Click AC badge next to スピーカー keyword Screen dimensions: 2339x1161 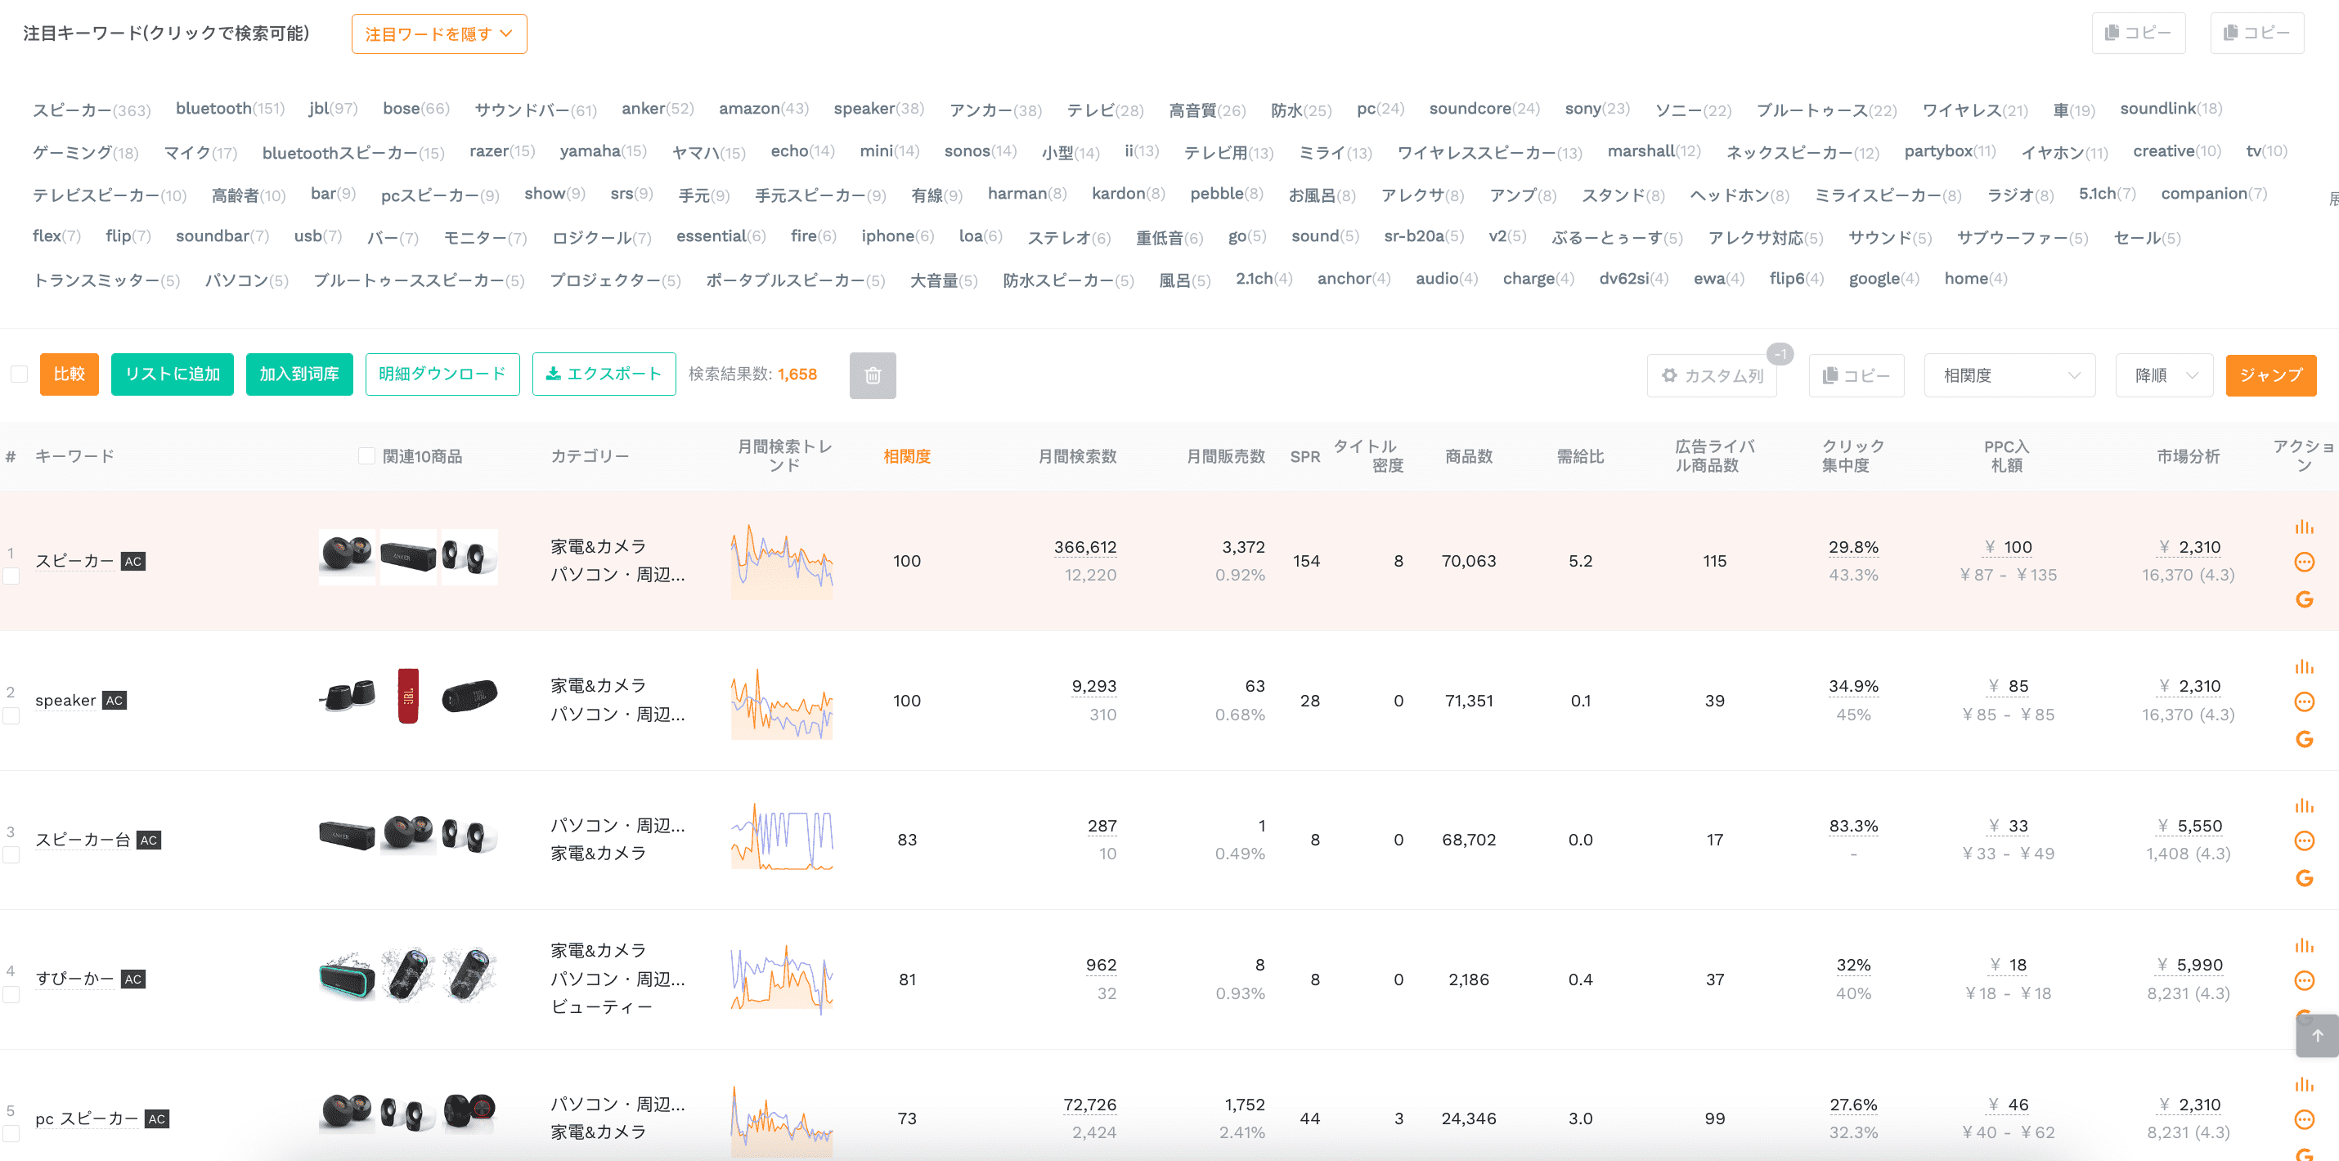133,561
